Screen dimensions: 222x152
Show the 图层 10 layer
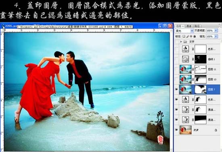tap(176, 79)
